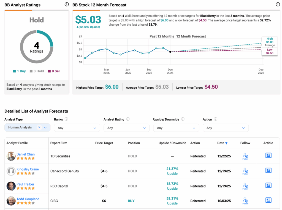Image resolution: width=282 pixels, height=210 pixels.
Task: Open article for Paul Treiber's rating
Action: [268, 186]
